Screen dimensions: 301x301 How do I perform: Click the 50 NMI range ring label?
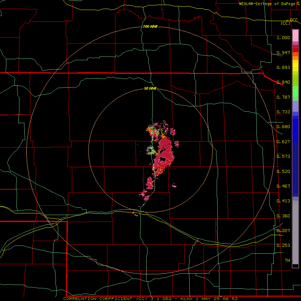point(150,88)
